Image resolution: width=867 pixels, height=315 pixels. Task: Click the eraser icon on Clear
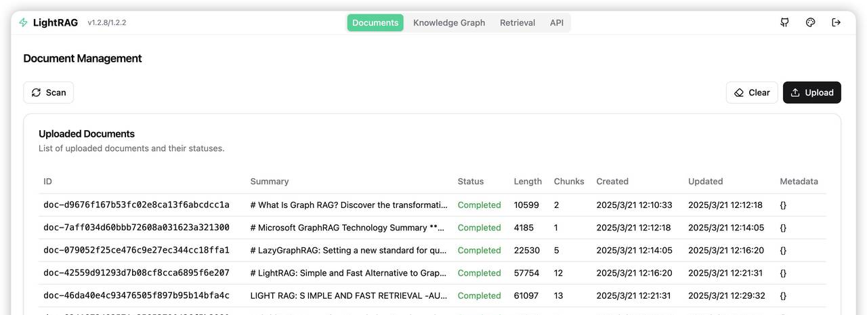pyautogui.click(x=739, y=93)
